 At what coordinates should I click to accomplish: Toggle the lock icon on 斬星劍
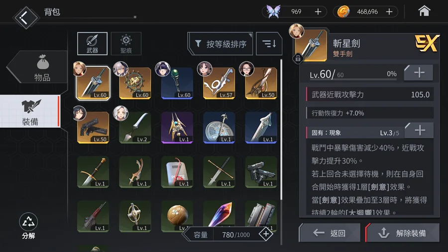pos(298,59)
